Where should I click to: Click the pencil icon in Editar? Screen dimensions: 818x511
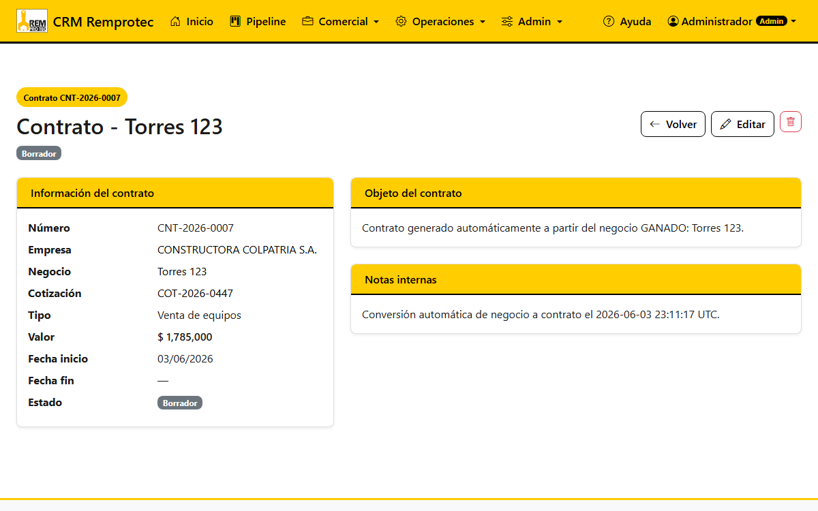point(726,124)
